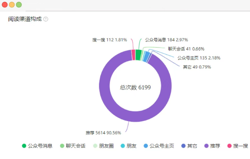Toggle the 朋友 legend entry
250x159 pixels.
(x=129, y=146)
